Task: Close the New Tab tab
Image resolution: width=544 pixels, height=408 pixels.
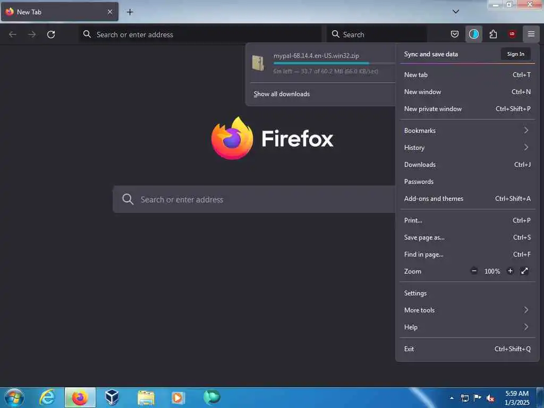Action: (x=110, y=12)
